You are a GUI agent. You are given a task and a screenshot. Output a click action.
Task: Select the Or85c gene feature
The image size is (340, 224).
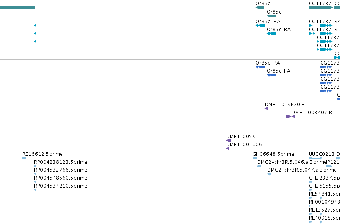(271, 16)
